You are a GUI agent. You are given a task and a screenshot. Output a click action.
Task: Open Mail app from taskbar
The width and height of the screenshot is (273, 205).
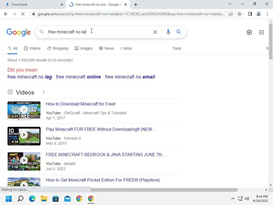coord(67,199)
